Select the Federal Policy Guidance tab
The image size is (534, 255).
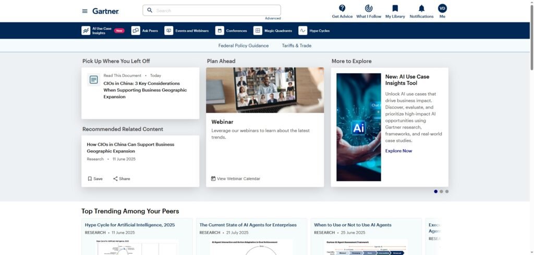click(244, 46)
